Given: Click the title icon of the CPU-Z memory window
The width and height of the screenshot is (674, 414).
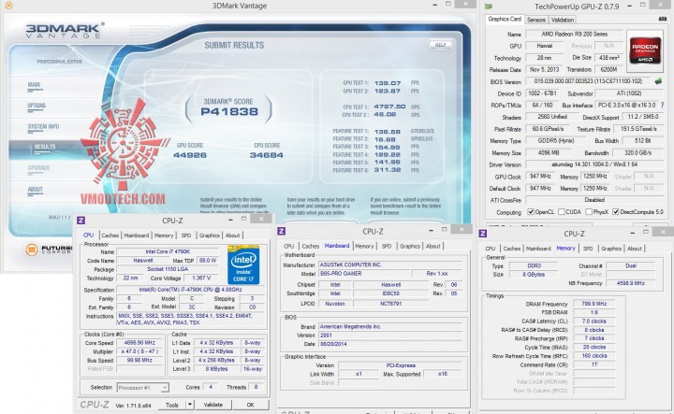Looking at the screenshot, I should (x=483, y=234).
